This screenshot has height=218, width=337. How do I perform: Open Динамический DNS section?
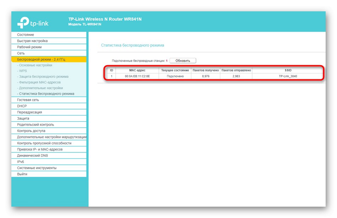click(49, 156)
